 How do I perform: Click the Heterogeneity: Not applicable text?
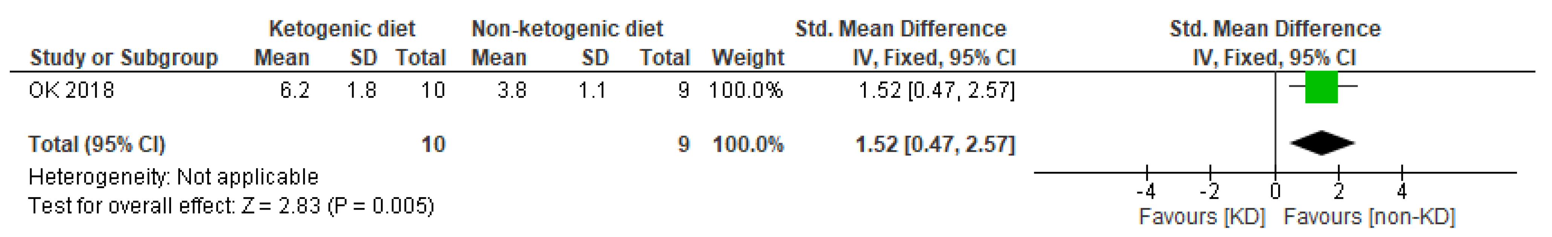coord(174,177)
